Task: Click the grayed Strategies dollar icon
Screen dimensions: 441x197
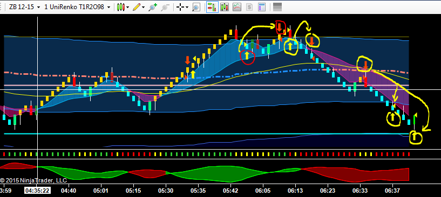Action: (x=249, y=7)
